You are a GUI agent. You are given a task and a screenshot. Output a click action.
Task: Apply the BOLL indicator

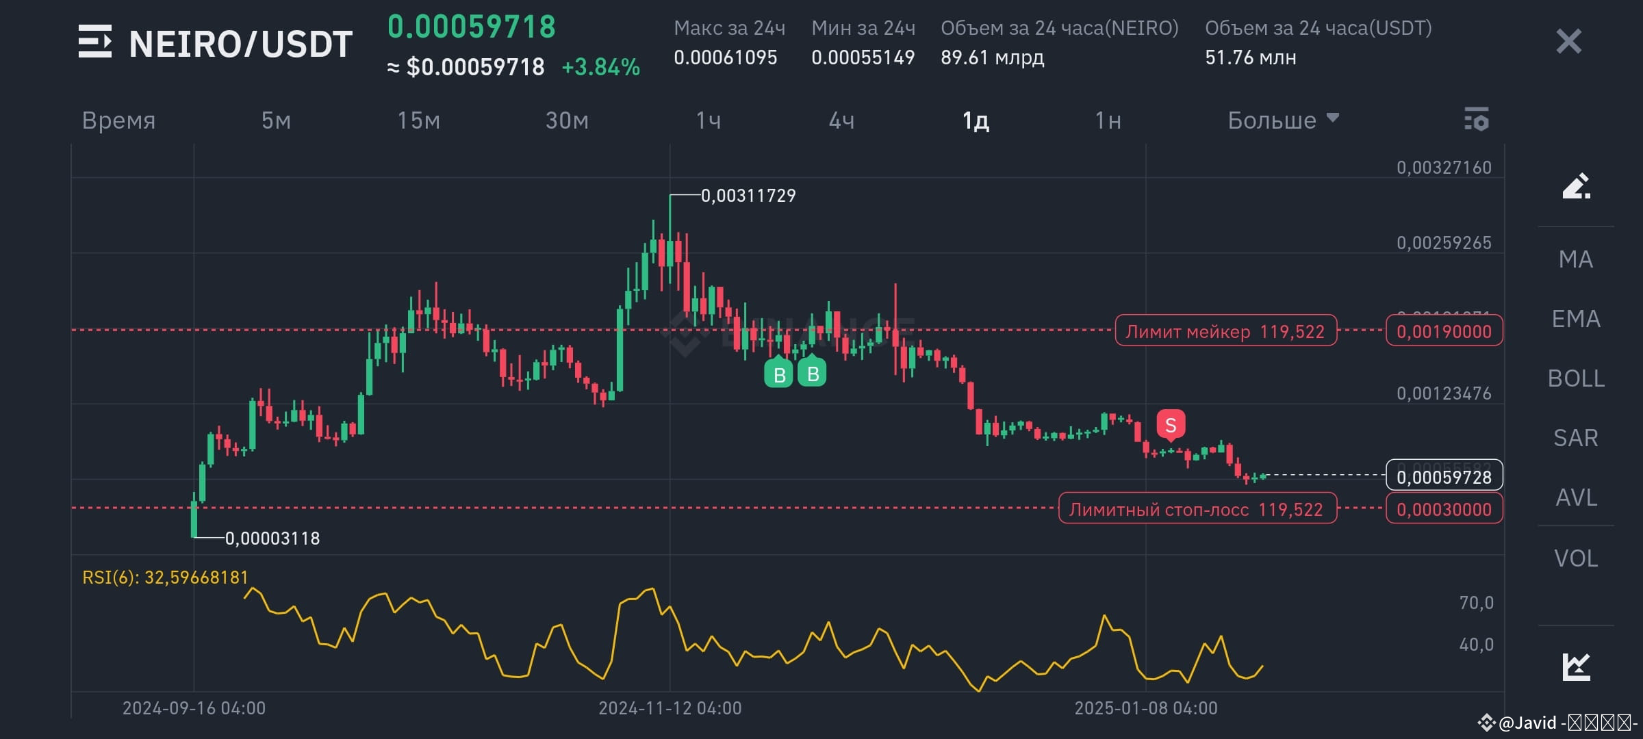pyautogui.click(x=1576, y=378)
